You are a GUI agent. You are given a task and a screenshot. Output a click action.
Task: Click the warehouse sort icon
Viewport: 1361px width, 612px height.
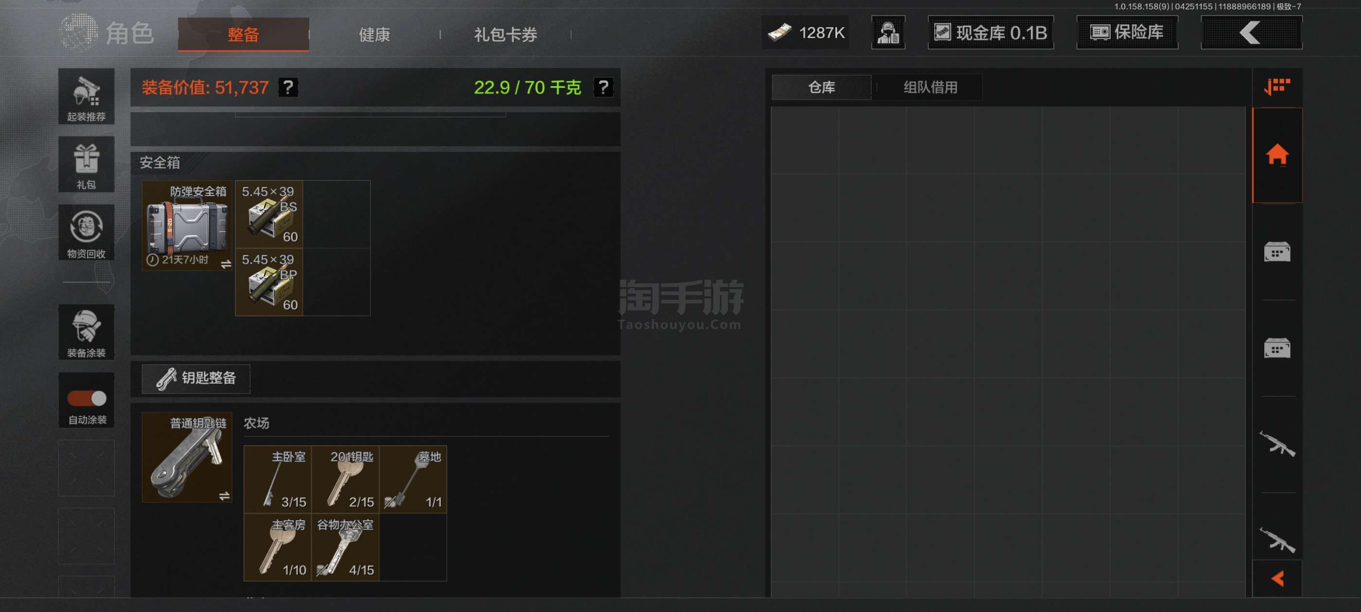(x=1277, y=86)
